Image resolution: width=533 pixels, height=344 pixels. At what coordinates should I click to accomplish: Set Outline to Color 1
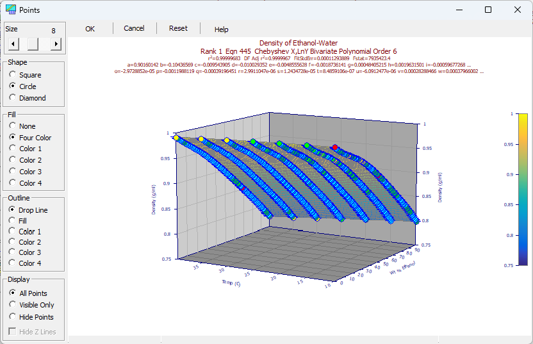pos(25,231)
